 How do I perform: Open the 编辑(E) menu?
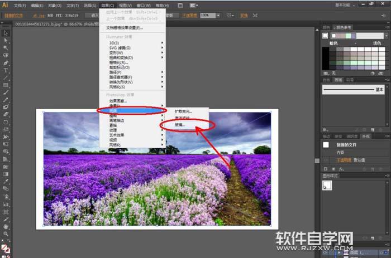click(x=37, y=5)
